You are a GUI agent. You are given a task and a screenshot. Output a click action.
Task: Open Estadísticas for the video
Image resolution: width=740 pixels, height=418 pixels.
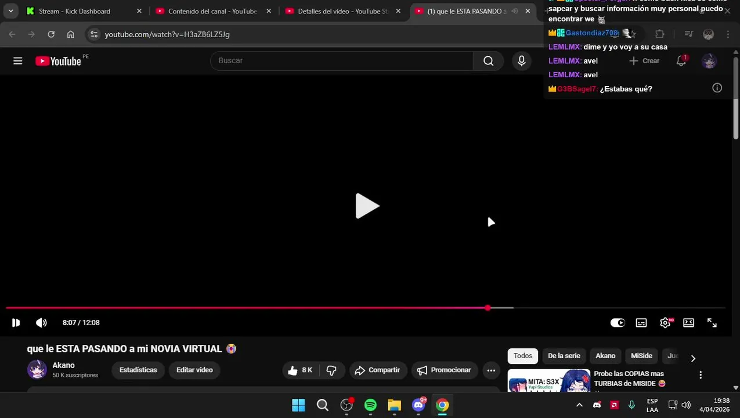(x=138, y=370)
